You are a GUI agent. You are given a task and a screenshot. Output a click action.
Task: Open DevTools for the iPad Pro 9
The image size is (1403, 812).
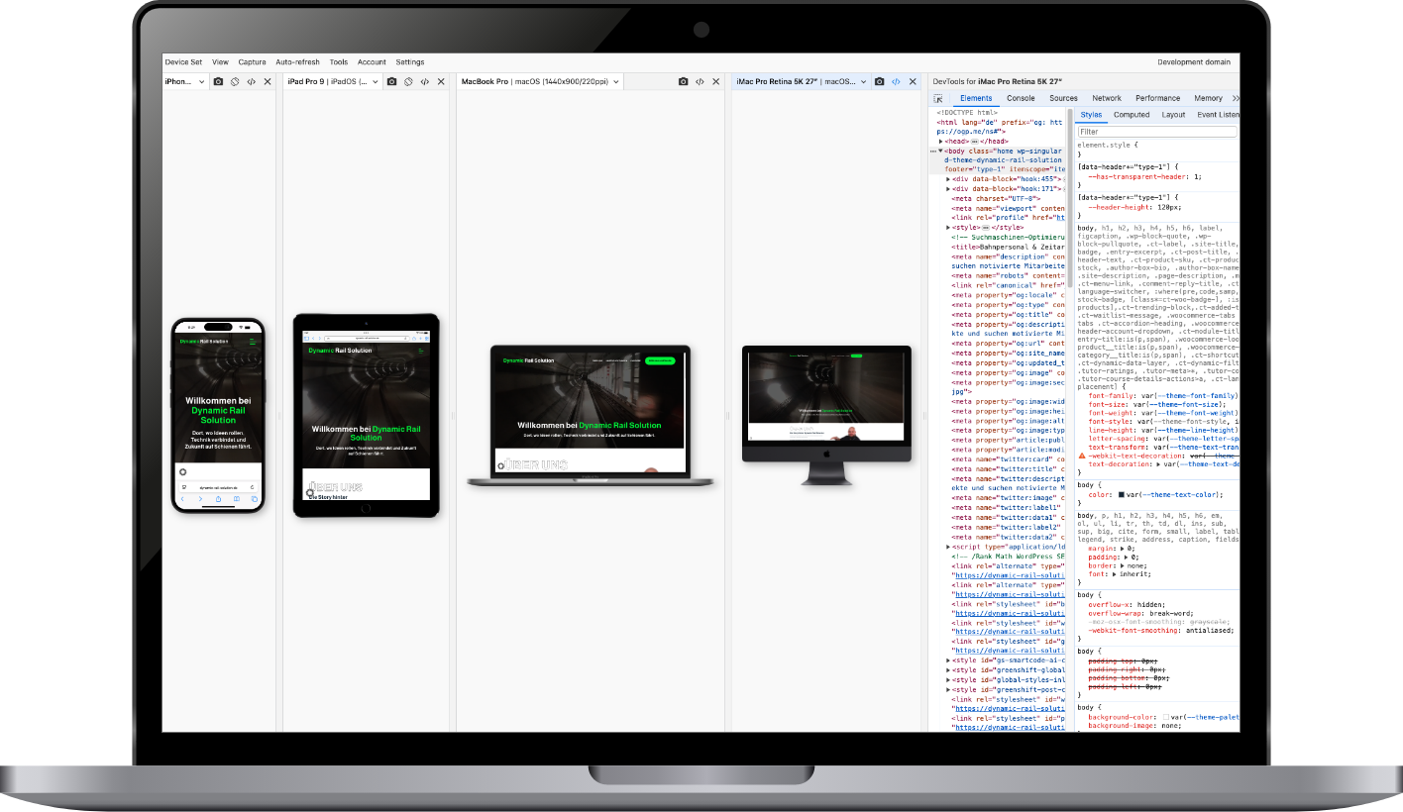click(424, 81)
